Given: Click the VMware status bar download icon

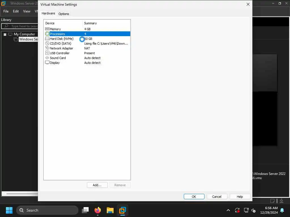Looking at the screenshot, I should click(281, 201).
